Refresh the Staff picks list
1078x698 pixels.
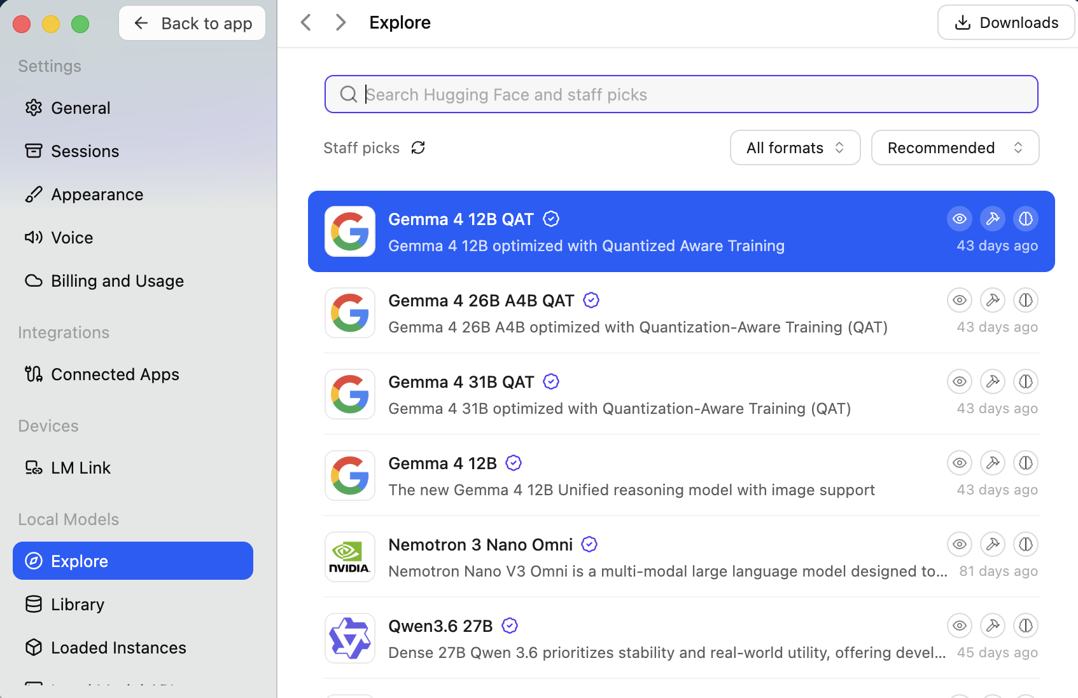coord(418,147)
